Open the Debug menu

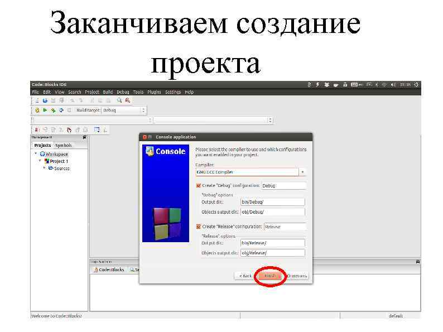click(123, 92)
